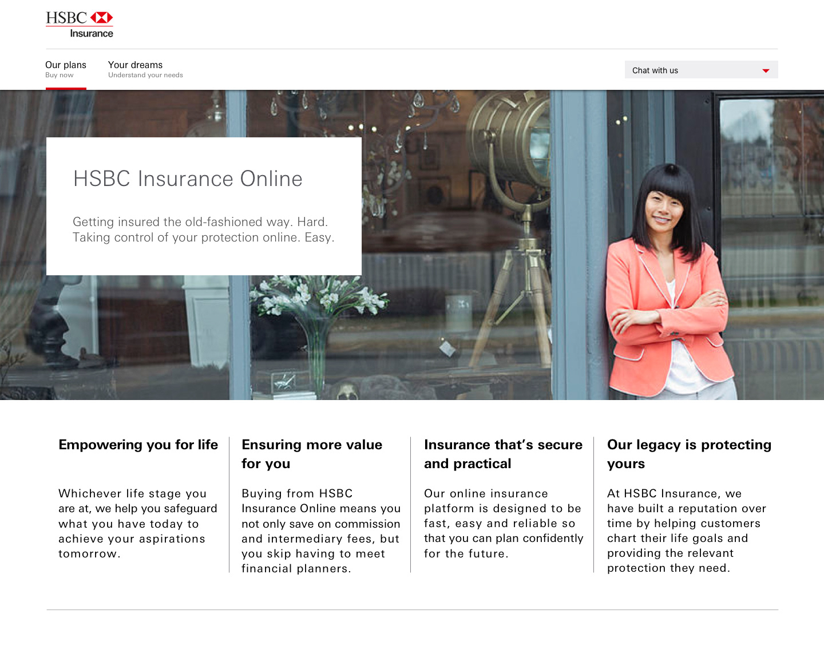This screenshot has height=645, width=824.
Task: Click the HSBC Insurance Online heading
Action: pos(188,179)
